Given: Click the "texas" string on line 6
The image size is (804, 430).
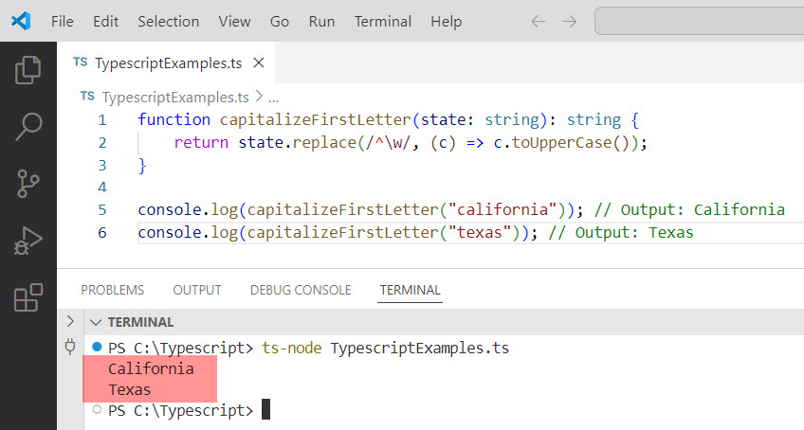Looking at the screenshot, I should [480, 233].
